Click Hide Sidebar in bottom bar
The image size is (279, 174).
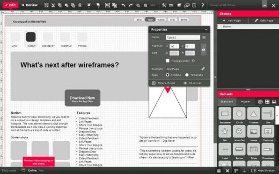point(263,171)
